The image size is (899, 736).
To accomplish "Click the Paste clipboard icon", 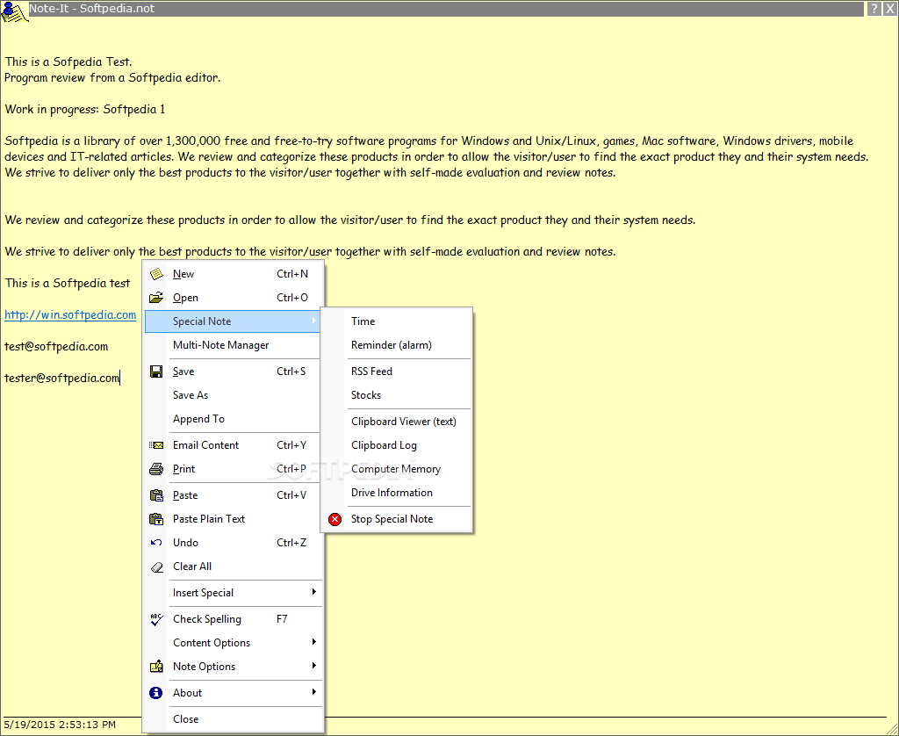I will (x=156, y=495).
